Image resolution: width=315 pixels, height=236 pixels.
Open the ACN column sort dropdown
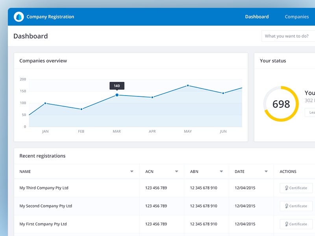(176, 171)
